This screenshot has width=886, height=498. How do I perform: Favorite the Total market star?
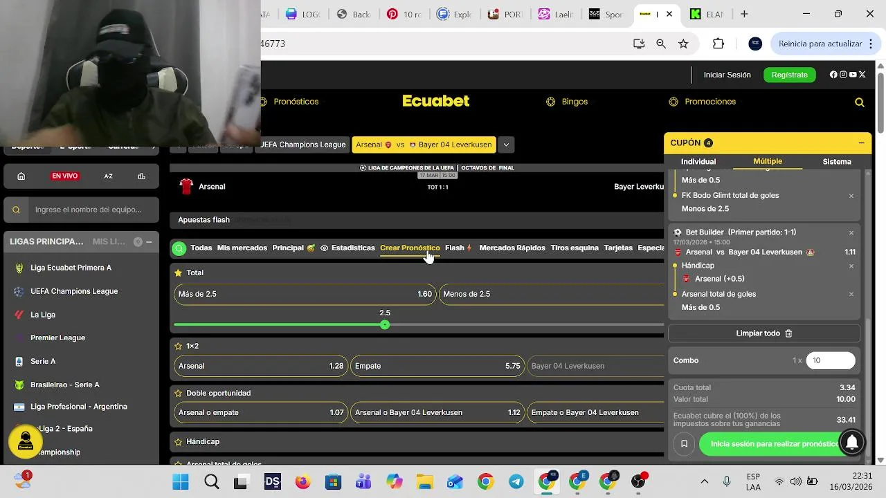point(178,273)
